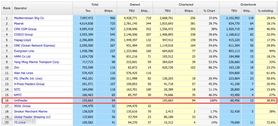This screenshot has height=126, width=278.
Task: Click the Zim operator link
Action: [x=16, y=67]
